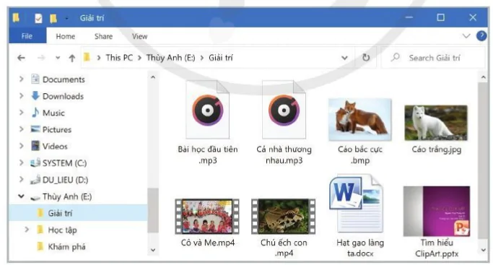Click the Forward navigation arrow
The image size is (493, 265).
tap(41, 58)
